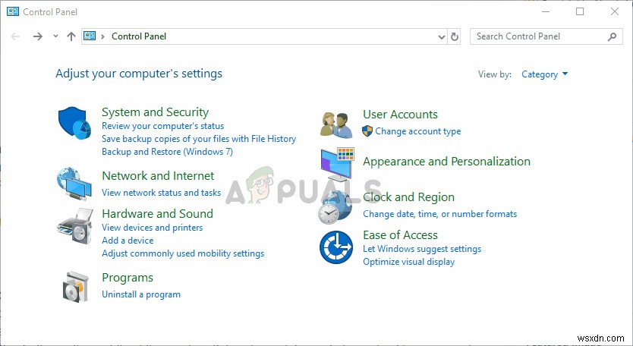Image resolution: width=633 pixels, height=346 pixels.
Task: Click the Programs disc box icon
Action: [x=74, y=286]
